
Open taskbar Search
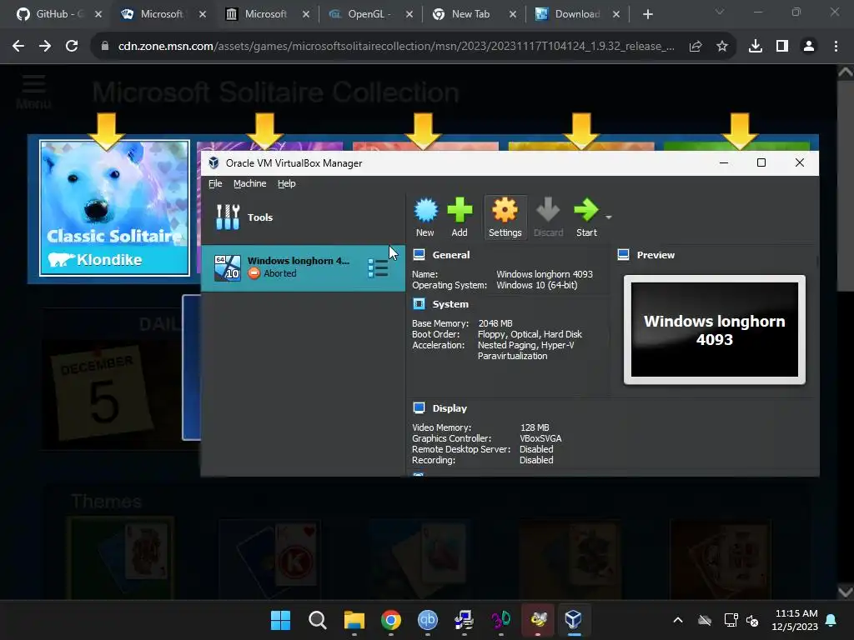click(x=317, y=620)
